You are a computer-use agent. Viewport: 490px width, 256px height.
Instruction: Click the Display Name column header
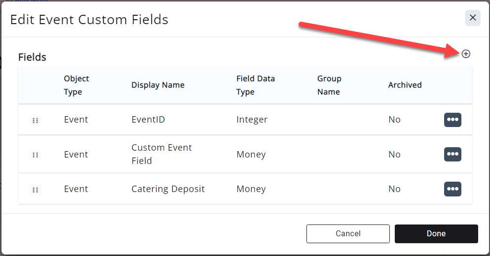pos(158,85)
